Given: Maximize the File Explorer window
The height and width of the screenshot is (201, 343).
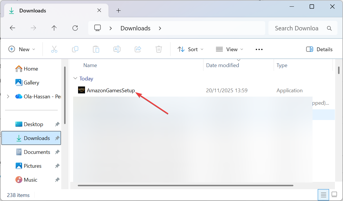Looking at the screenshot, I should pyautogui.click(x=312, y=7).
